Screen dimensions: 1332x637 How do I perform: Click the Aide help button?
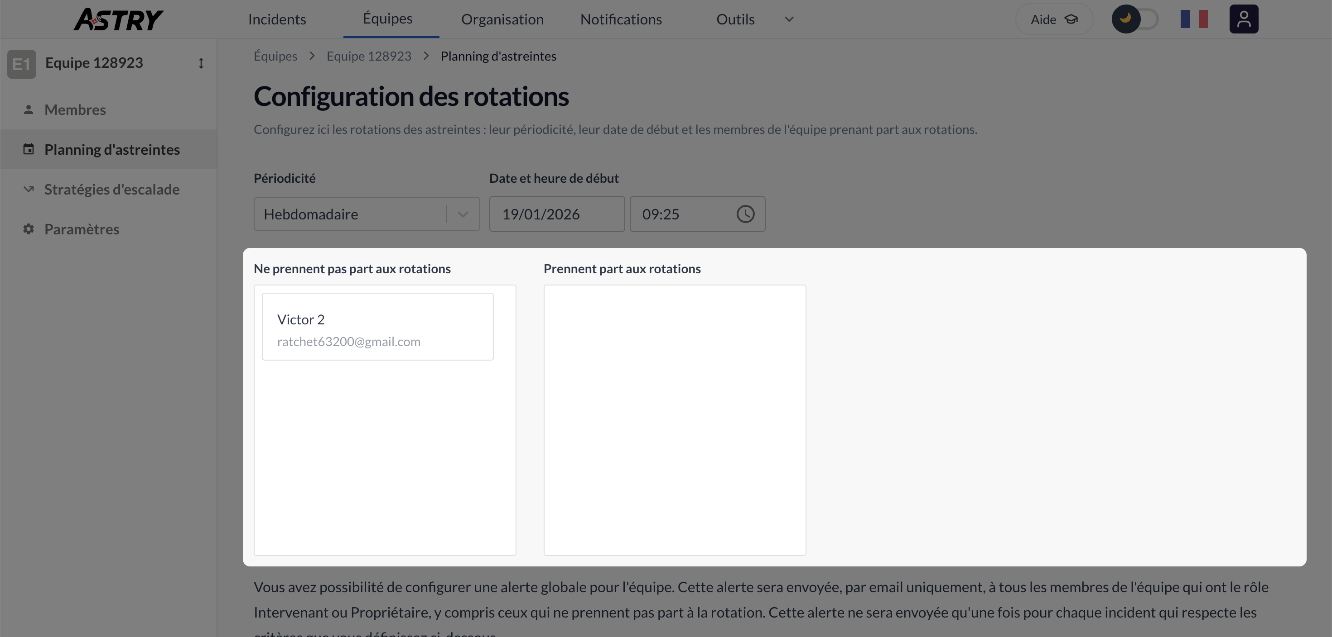(x=1054, y=19)
